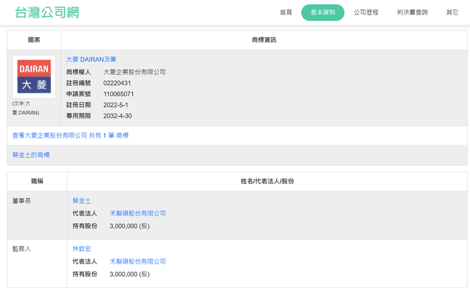Click the 商標資訊 column header
Viewport: 470px width, 291px height.
click(264, 40)
